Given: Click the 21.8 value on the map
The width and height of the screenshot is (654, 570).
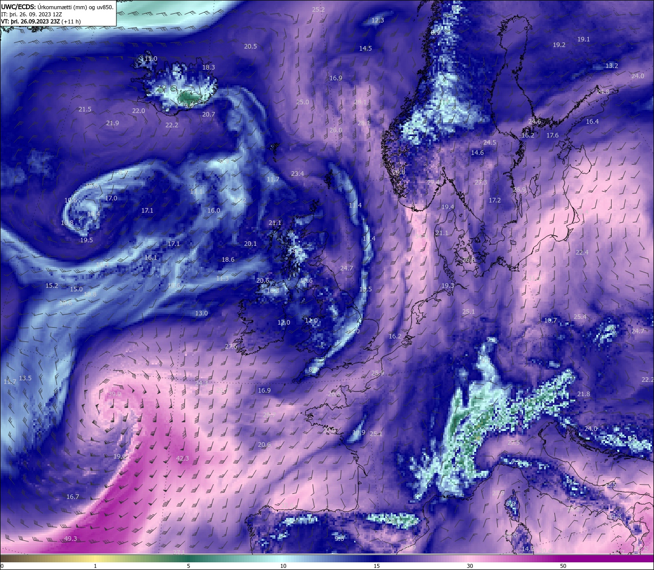Looking at the screenshot, I should (583, 394).
